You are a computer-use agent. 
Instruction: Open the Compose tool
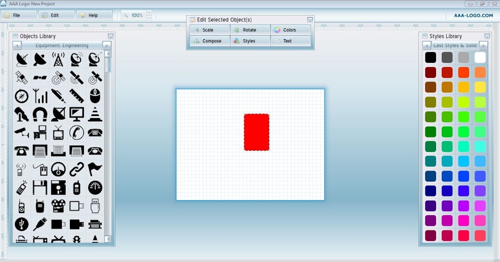coord(210,41)
